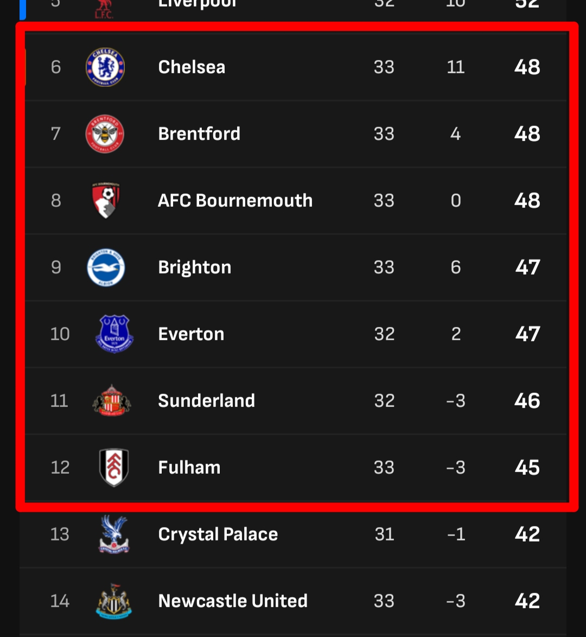Image resolution: width=586 pixels, height=637 pixels.
Task: Tap the Everton club badge
Action: (114, 334)
